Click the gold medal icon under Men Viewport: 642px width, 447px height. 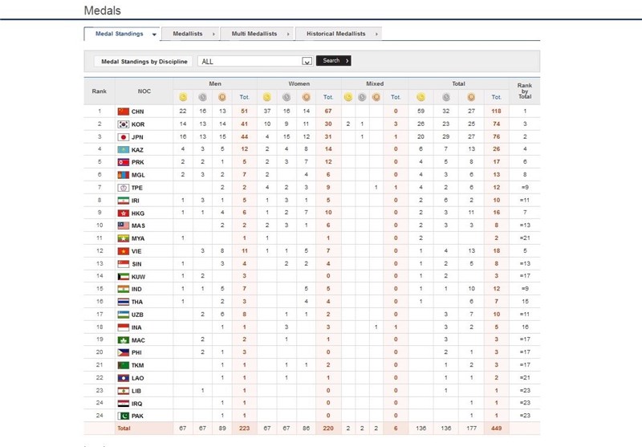pyautogui.click(x=183, y=97)
